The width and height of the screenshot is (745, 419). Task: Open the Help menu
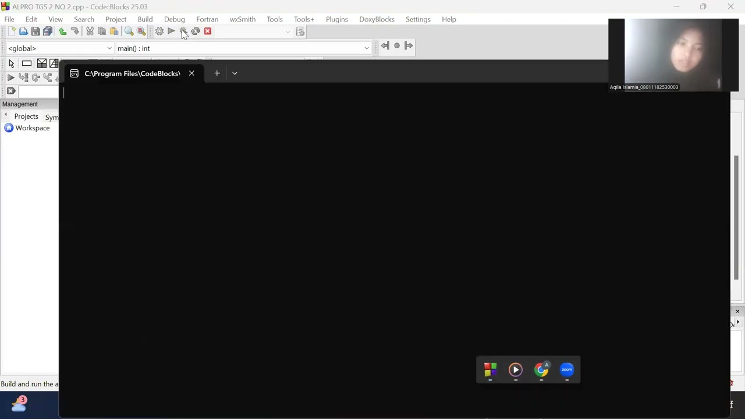click(x=449, y=19)
